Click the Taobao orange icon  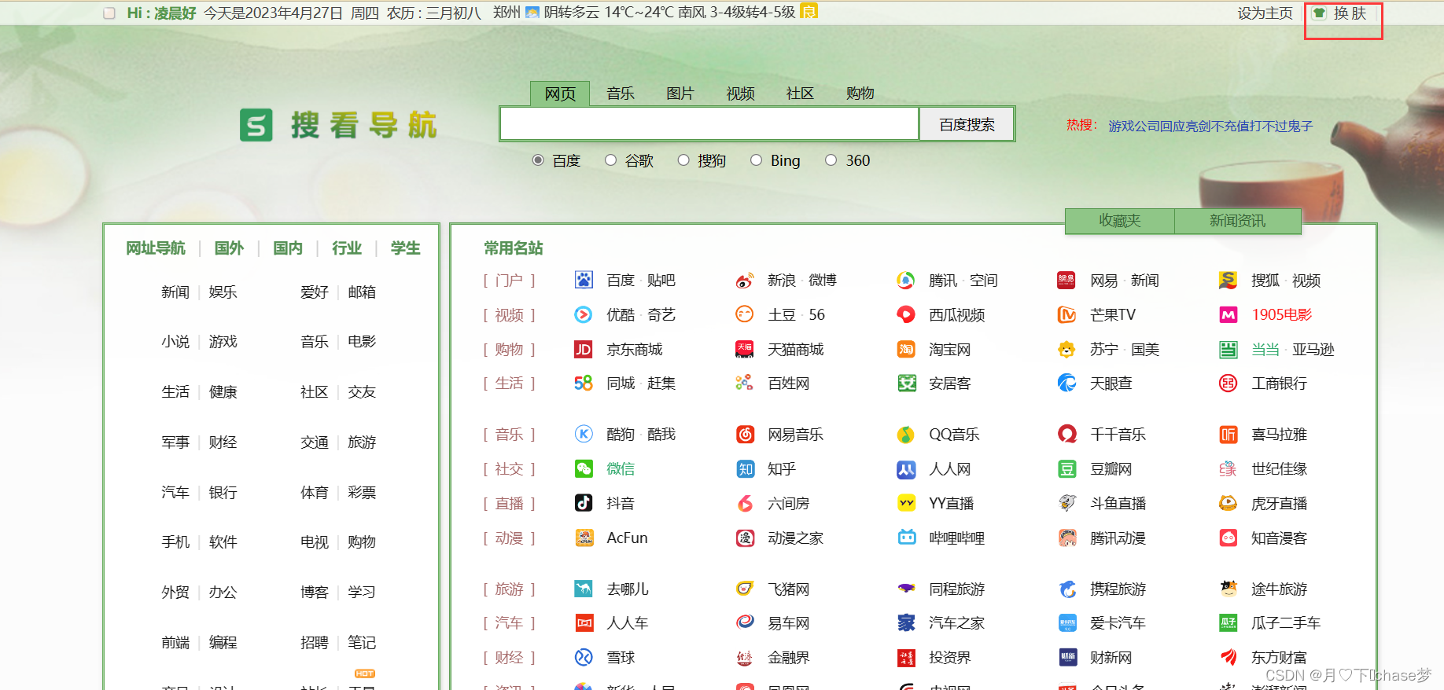click(906, 349)
